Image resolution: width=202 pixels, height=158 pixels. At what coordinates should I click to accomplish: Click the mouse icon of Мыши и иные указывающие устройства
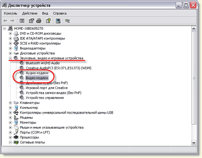click(x=17, y=128)
